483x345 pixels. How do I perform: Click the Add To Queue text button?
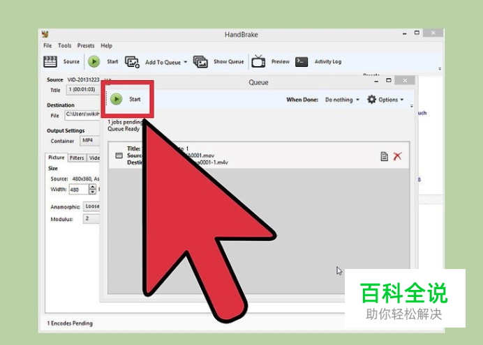point(163,62)
